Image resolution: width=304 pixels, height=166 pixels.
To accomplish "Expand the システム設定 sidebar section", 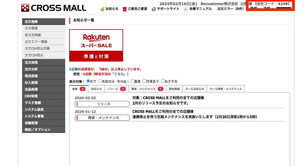I will pos(44,110).
